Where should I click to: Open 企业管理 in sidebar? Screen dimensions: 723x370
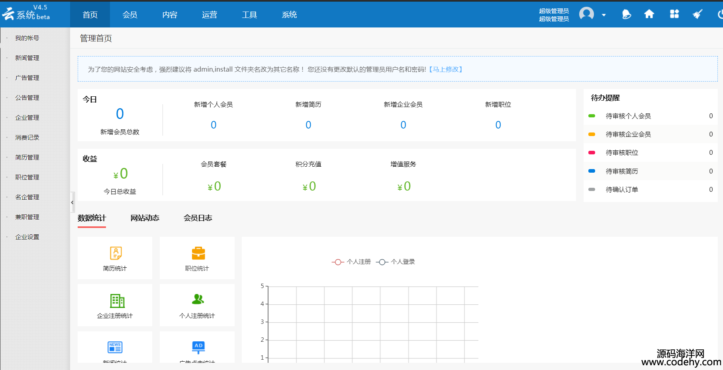click(x=27, y=118)
